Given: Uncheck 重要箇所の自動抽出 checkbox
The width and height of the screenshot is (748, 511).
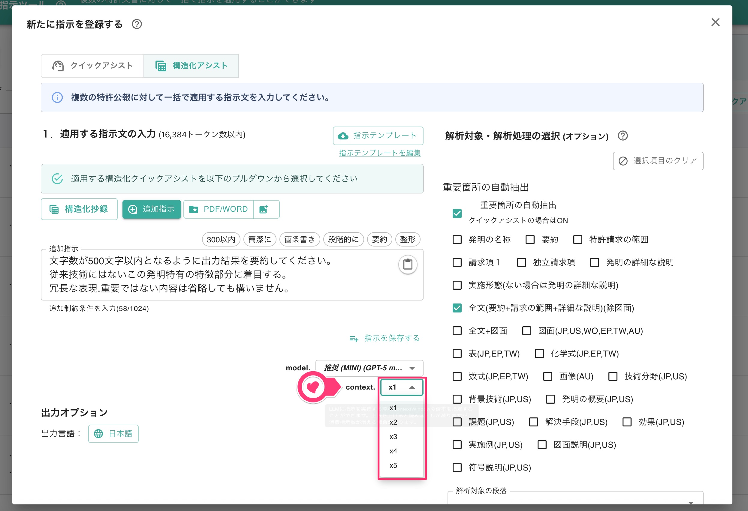Looking at the screenshot, I should pos(457,213).
